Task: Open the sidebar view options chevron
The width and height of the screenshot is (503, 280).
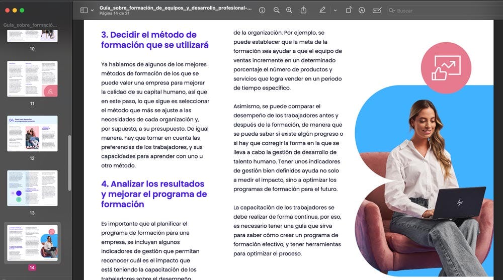Action: [x=93, y=10]
